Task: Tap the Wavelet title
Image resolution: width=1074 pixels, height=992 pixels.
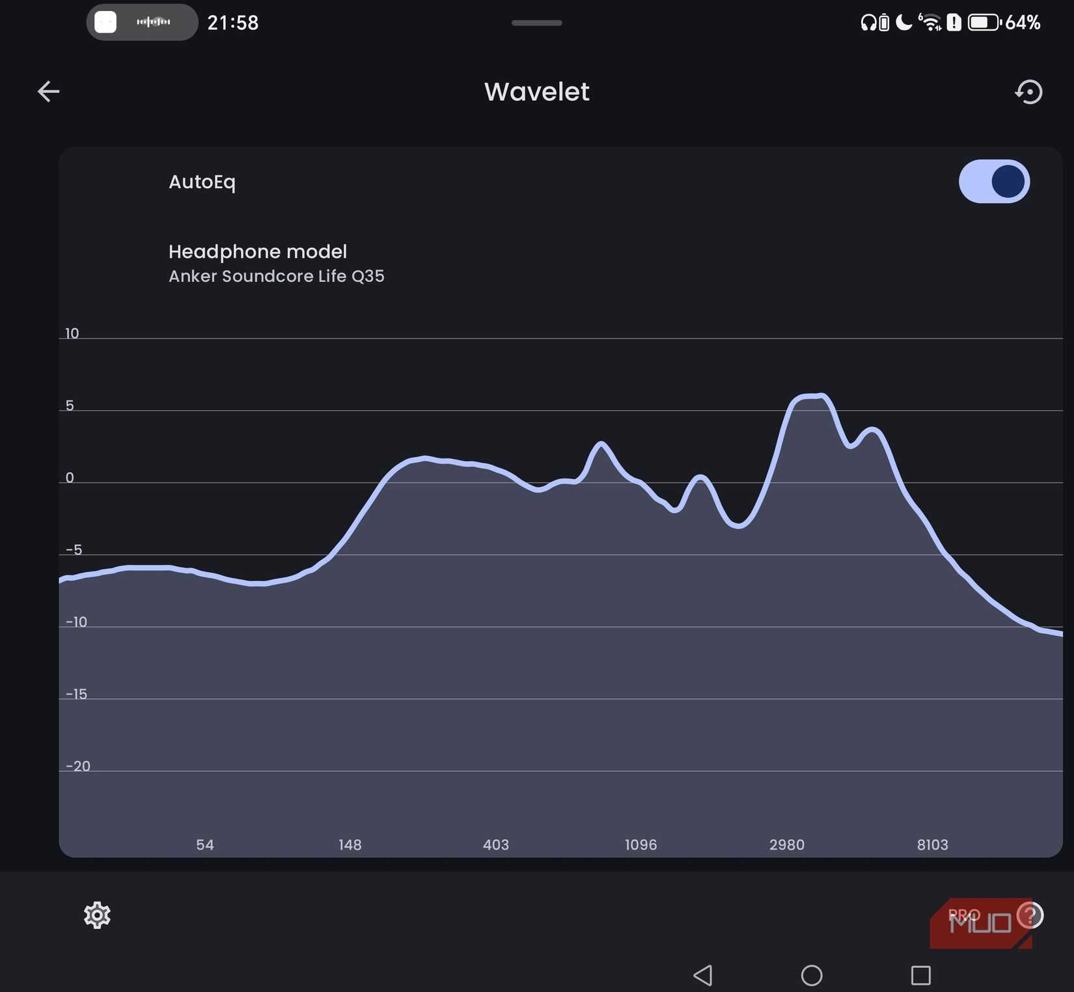Action: pos(536,92)
